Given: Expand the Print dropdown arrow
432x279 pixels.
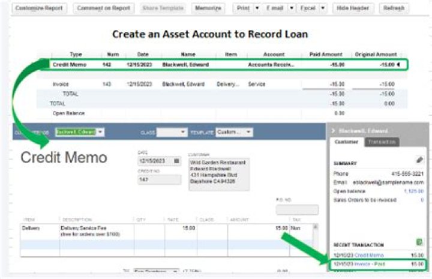Looking at the screenshot, I should (257, 8).
